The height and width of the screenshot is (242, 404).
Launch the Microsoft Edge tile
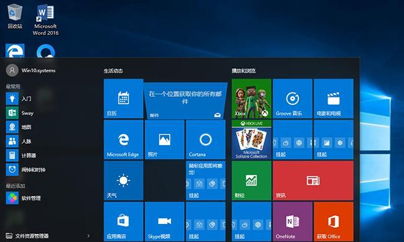[124, 140]
